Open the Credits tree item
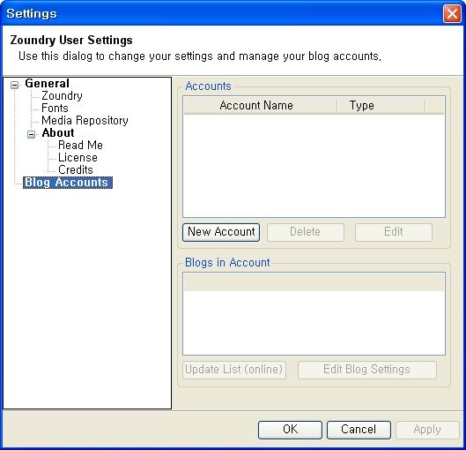Screen dimensions: 466x450 (x=76, y=170)
